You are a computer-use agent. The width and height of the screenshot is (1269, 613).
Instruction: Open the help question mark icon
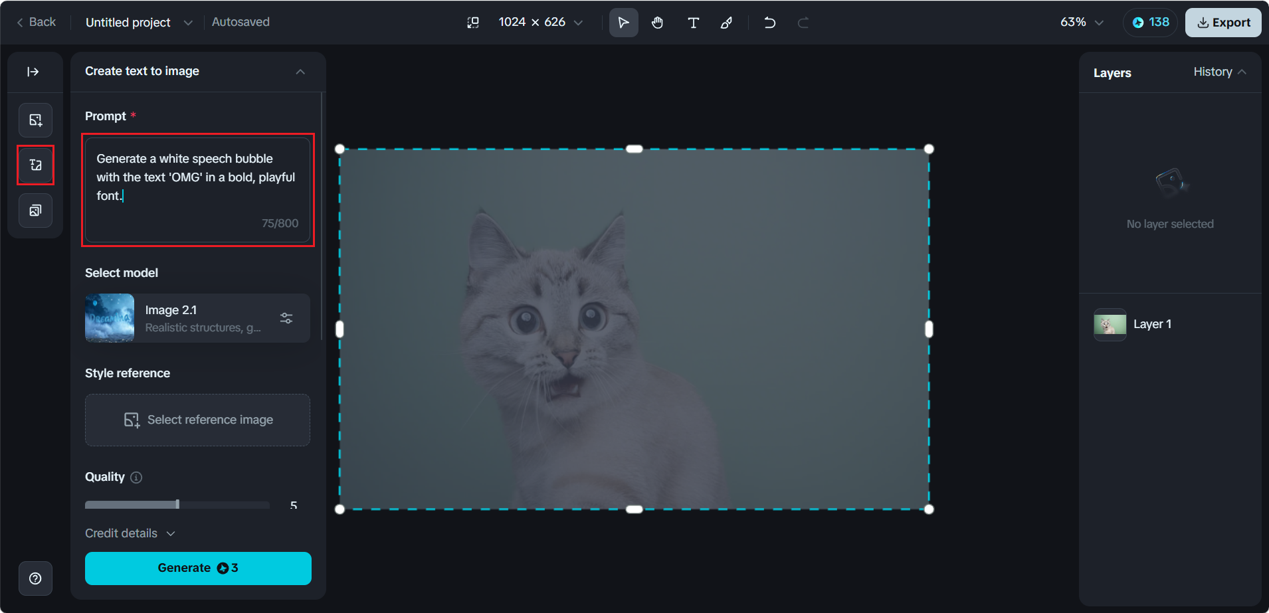[35, 578]
